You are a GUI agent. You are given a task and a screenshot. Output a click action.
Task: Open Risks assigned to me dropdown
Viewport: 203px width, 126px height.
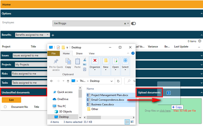pyautogui.click(x=29, y=73)
